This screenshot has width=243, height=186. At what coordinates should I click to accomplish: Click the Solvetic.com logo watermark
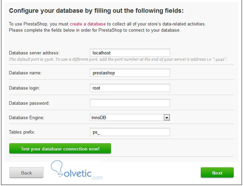click(x=78, y=171)
